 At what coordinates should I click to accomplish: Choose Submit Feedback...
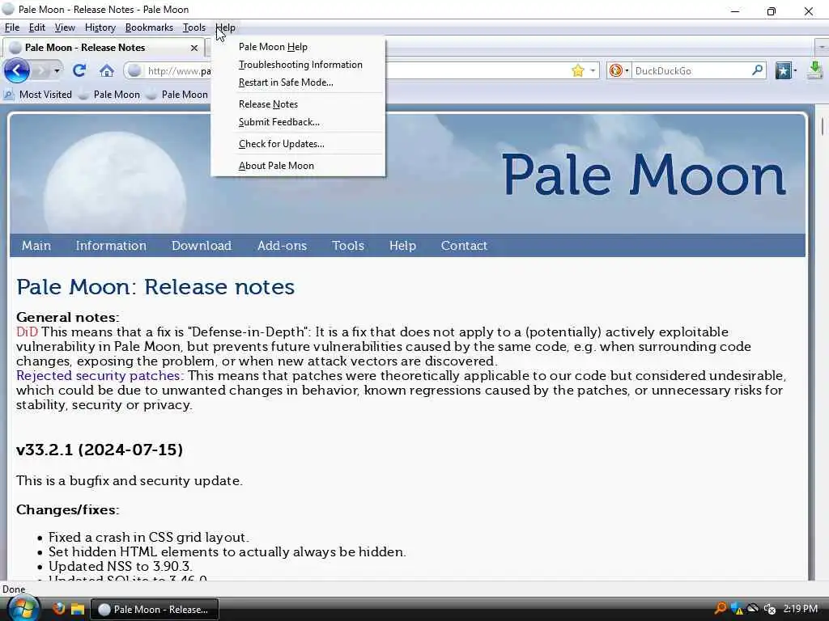point(298,122)
